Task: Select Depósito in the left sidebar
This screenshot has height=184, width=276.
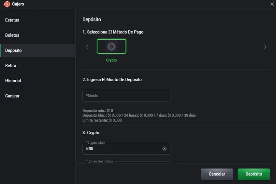Action: [14, 50]
